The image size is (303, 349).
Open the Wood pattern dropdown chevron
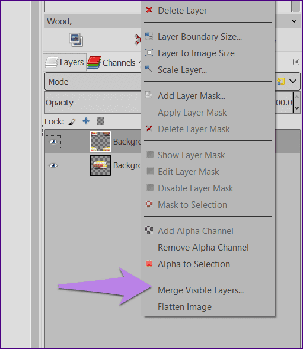(x=294, y=21)
